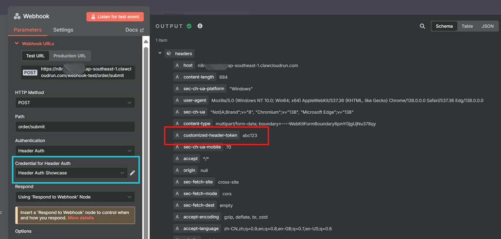Click the external link icon beside Docs
The width and height of the screenshot is (501, 239).
point(142,30)
